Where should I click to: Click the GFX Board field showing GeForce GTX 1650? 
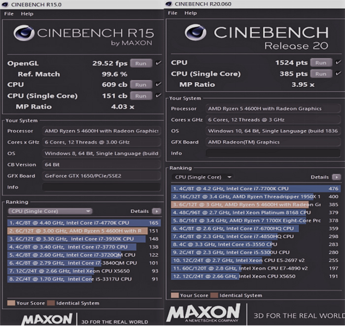tap(102, 176)
